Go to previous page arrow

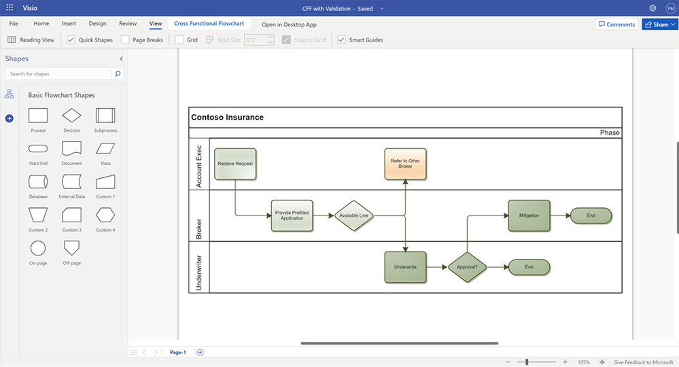[x=144, y=352]
